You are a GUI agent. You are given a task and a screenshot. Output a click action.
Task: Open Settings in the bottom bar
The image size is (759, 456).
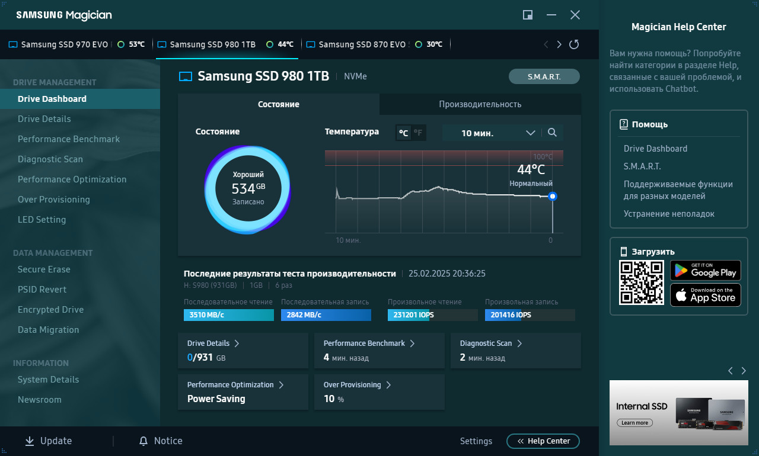(x=476, y=441)
